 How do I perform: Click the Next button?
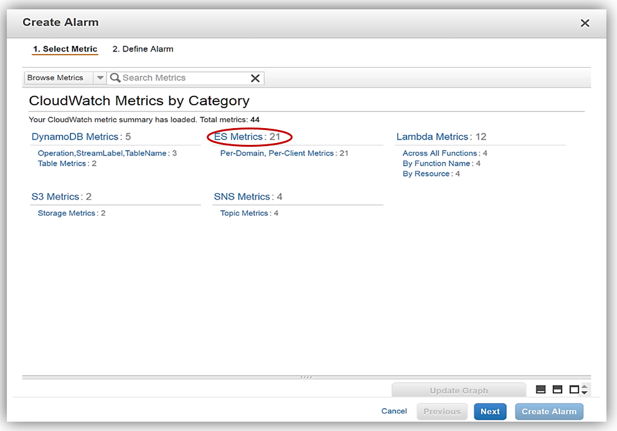point(490,411)
